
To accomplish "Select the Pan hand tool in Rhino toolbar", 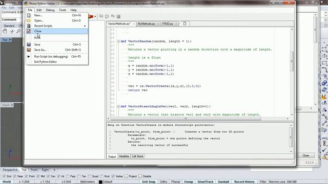I will click(x=5, y=32).
